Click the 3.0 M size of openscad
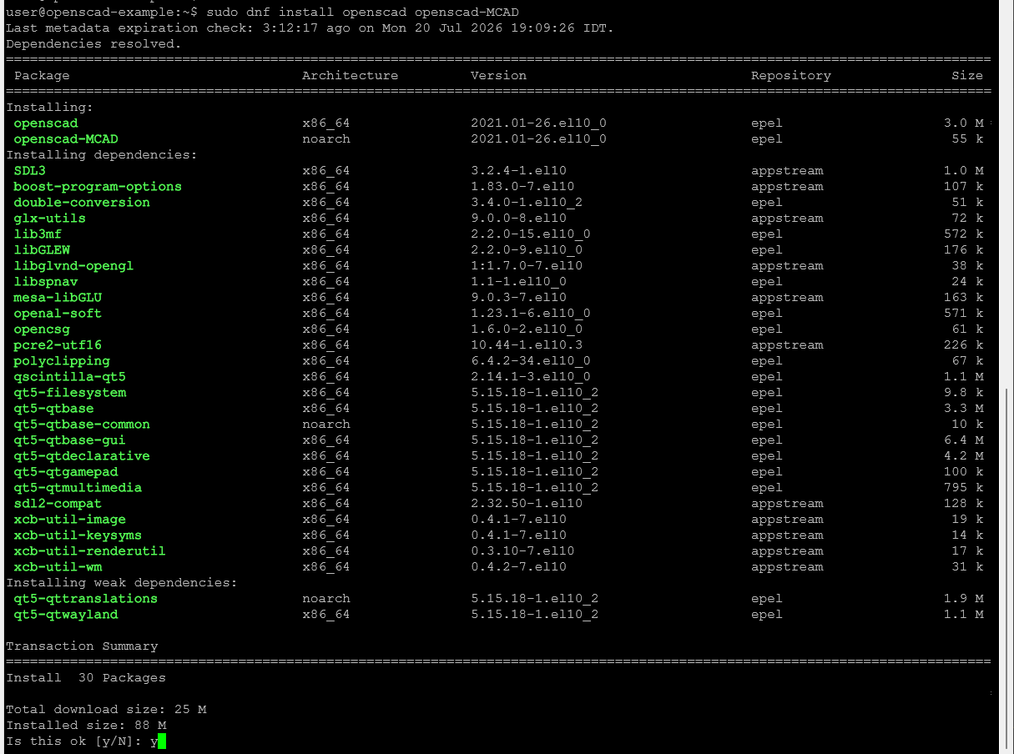 [x=963, y=123]
